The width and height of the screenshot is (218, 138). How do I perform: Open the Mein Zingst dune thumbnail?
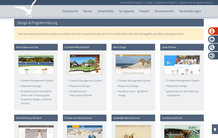coord(133,64)
